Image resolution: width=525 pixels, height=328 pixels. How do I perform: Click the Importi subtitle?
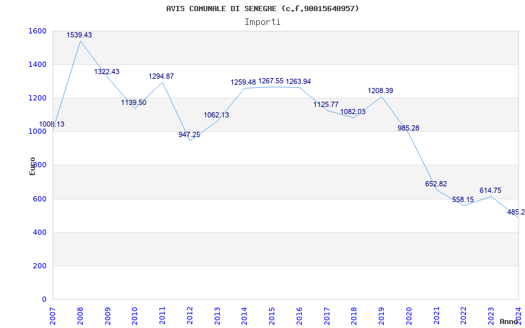[262, 22]
